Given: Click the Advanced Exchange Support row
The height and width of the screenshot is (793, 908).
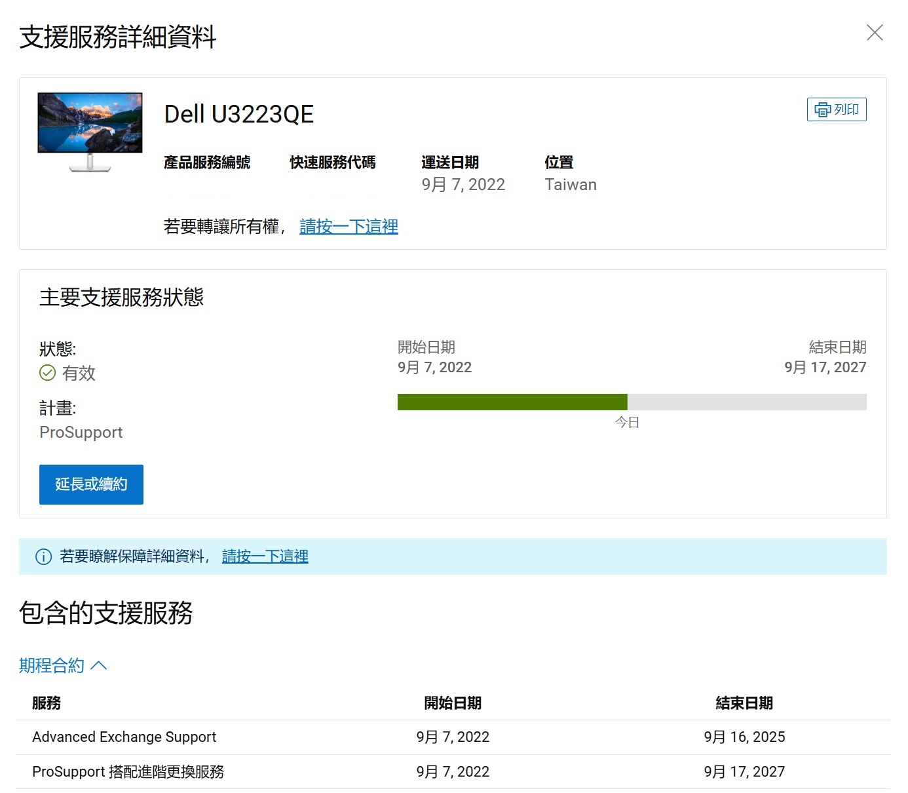Looking at the screenshot, I should pos(453,737).
